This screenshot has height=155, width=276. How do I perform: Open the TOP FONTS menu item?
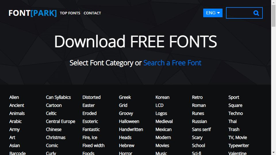click(70, 13)
